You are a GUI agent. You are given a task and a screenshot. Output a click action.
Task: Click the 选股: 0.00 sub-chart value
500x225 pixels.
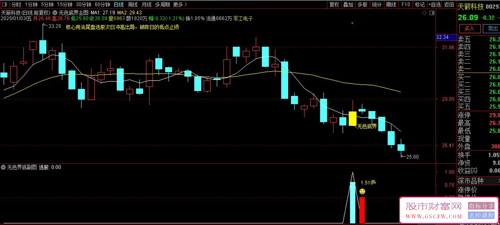(x=49, y=166)
